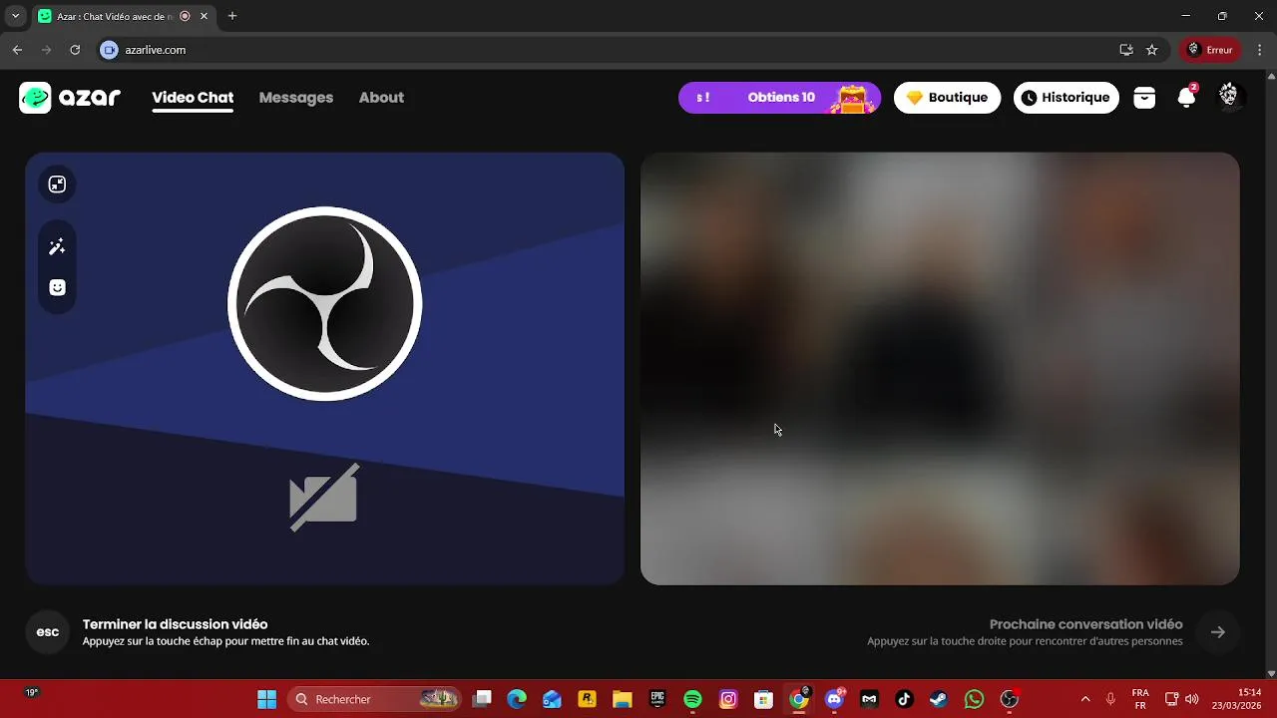Select the Azar browser tab
The height and width of the screenshot is (718, 1277).
(x=113, y=16)
